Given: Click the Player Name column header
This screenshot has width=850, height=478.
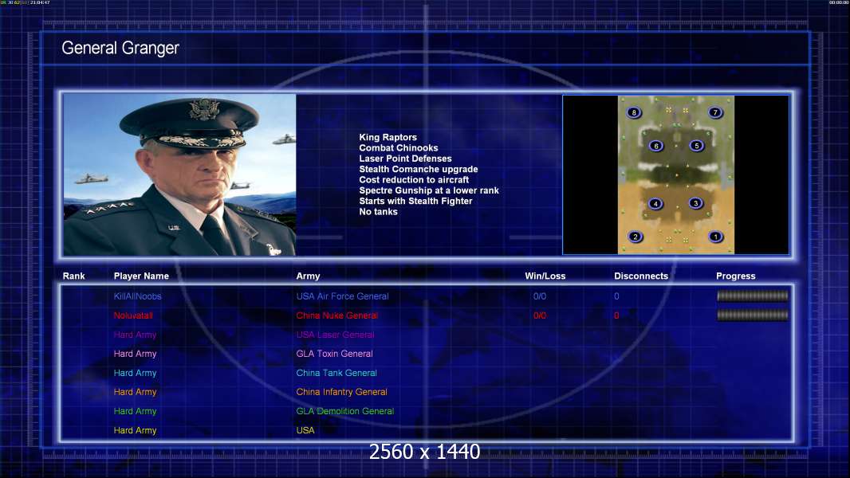Looking at the screenshot, I should coord(141,276).
